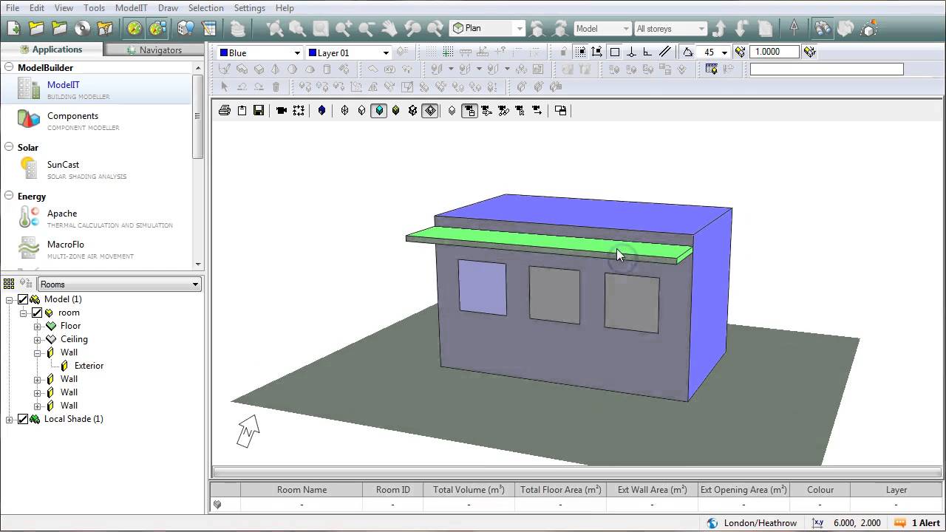Select the Applications tab
Viewport: 946px width, 532px height.
click(x=52, y=50)
